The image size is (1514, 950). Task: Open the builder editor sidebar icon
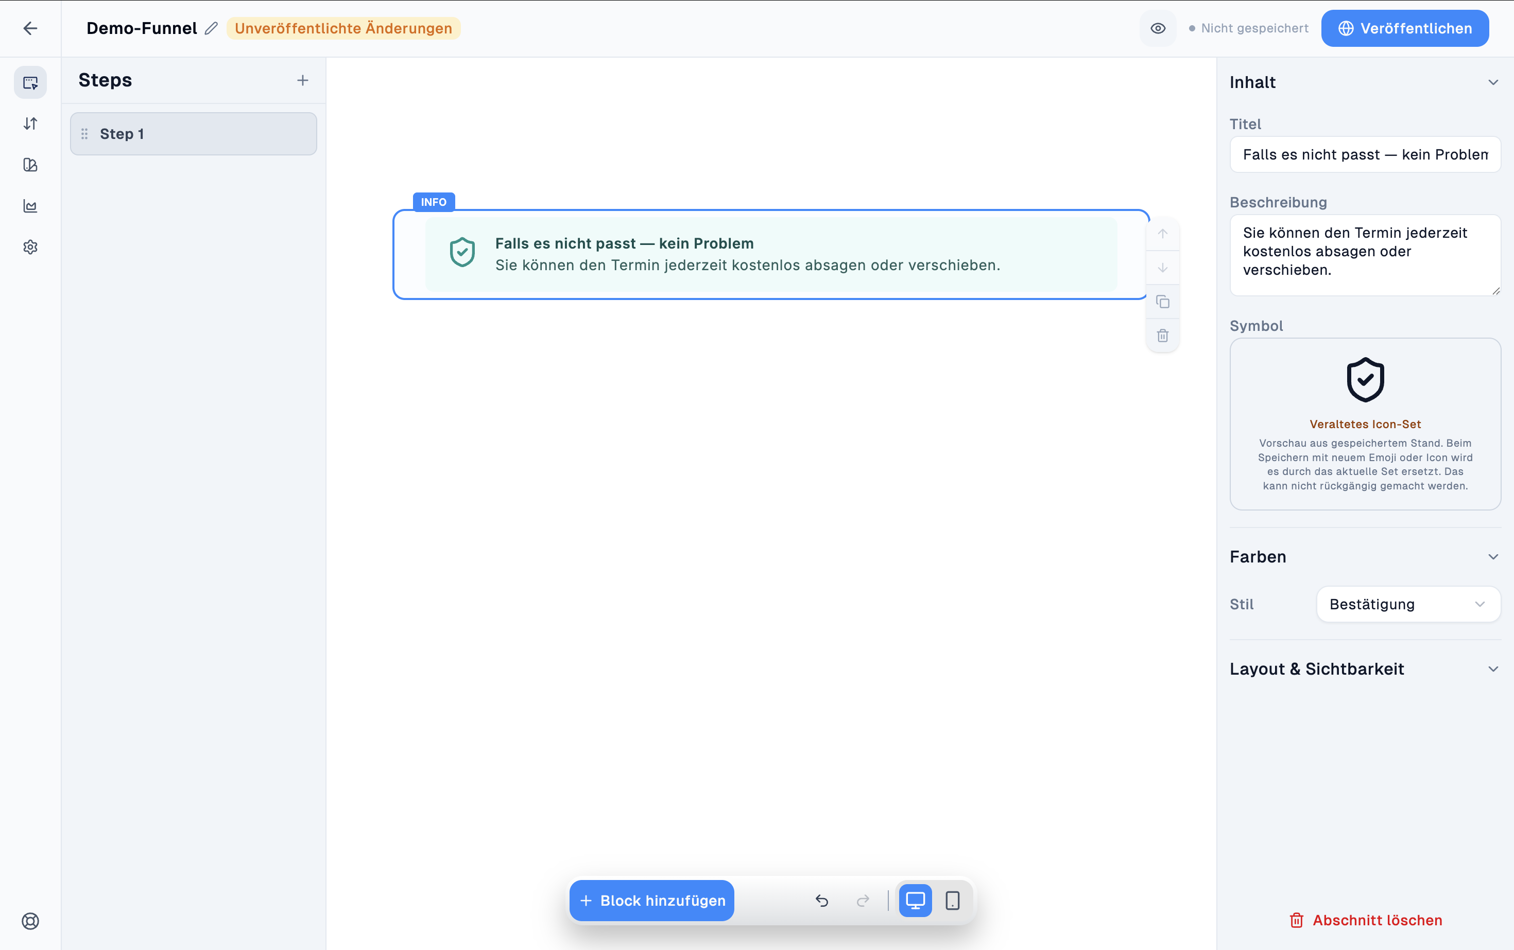(30, 82)
